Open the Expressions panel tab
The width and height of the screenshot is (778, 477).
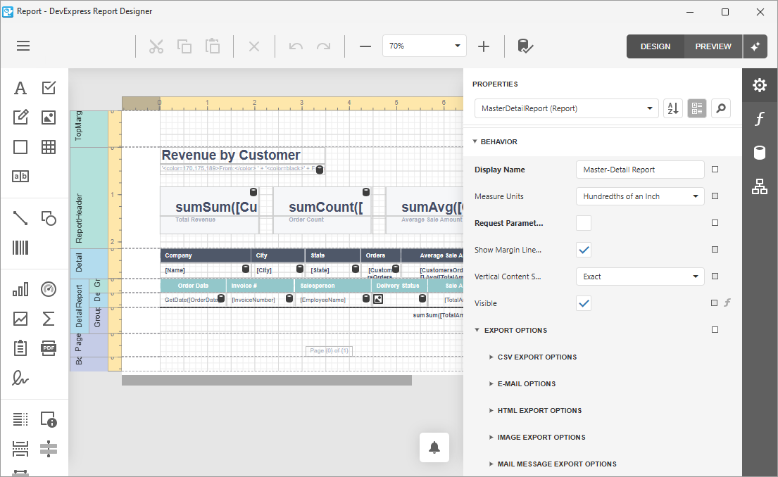760,120
